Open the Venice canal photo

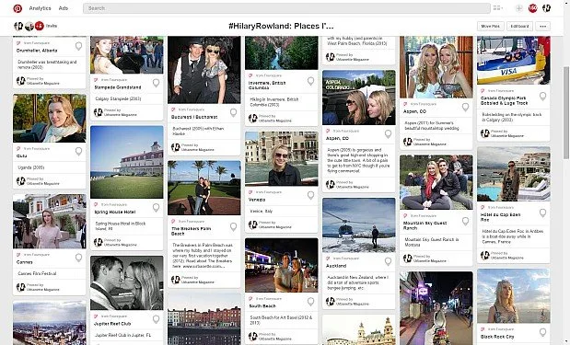282,158
